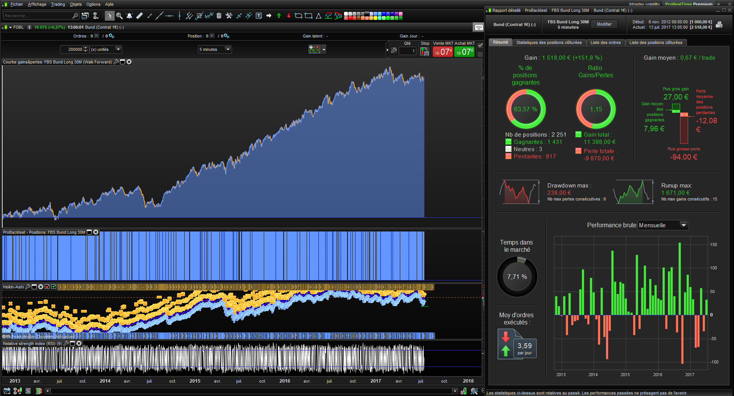Select the text annotation tool
The height and width of the screenshot is (396, 734).
tap(259, 16)
